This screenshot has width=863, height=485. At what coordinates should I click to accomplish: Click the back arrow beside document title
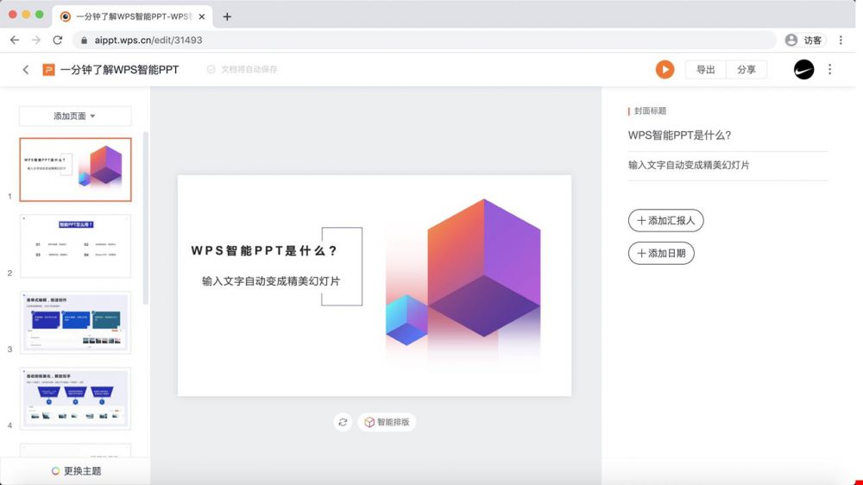pos(25,69)
